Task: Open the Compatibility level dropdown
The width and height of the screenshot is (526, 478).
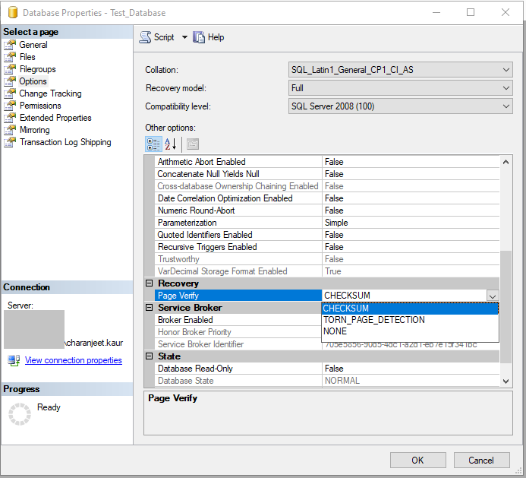Action: (400, 106)
